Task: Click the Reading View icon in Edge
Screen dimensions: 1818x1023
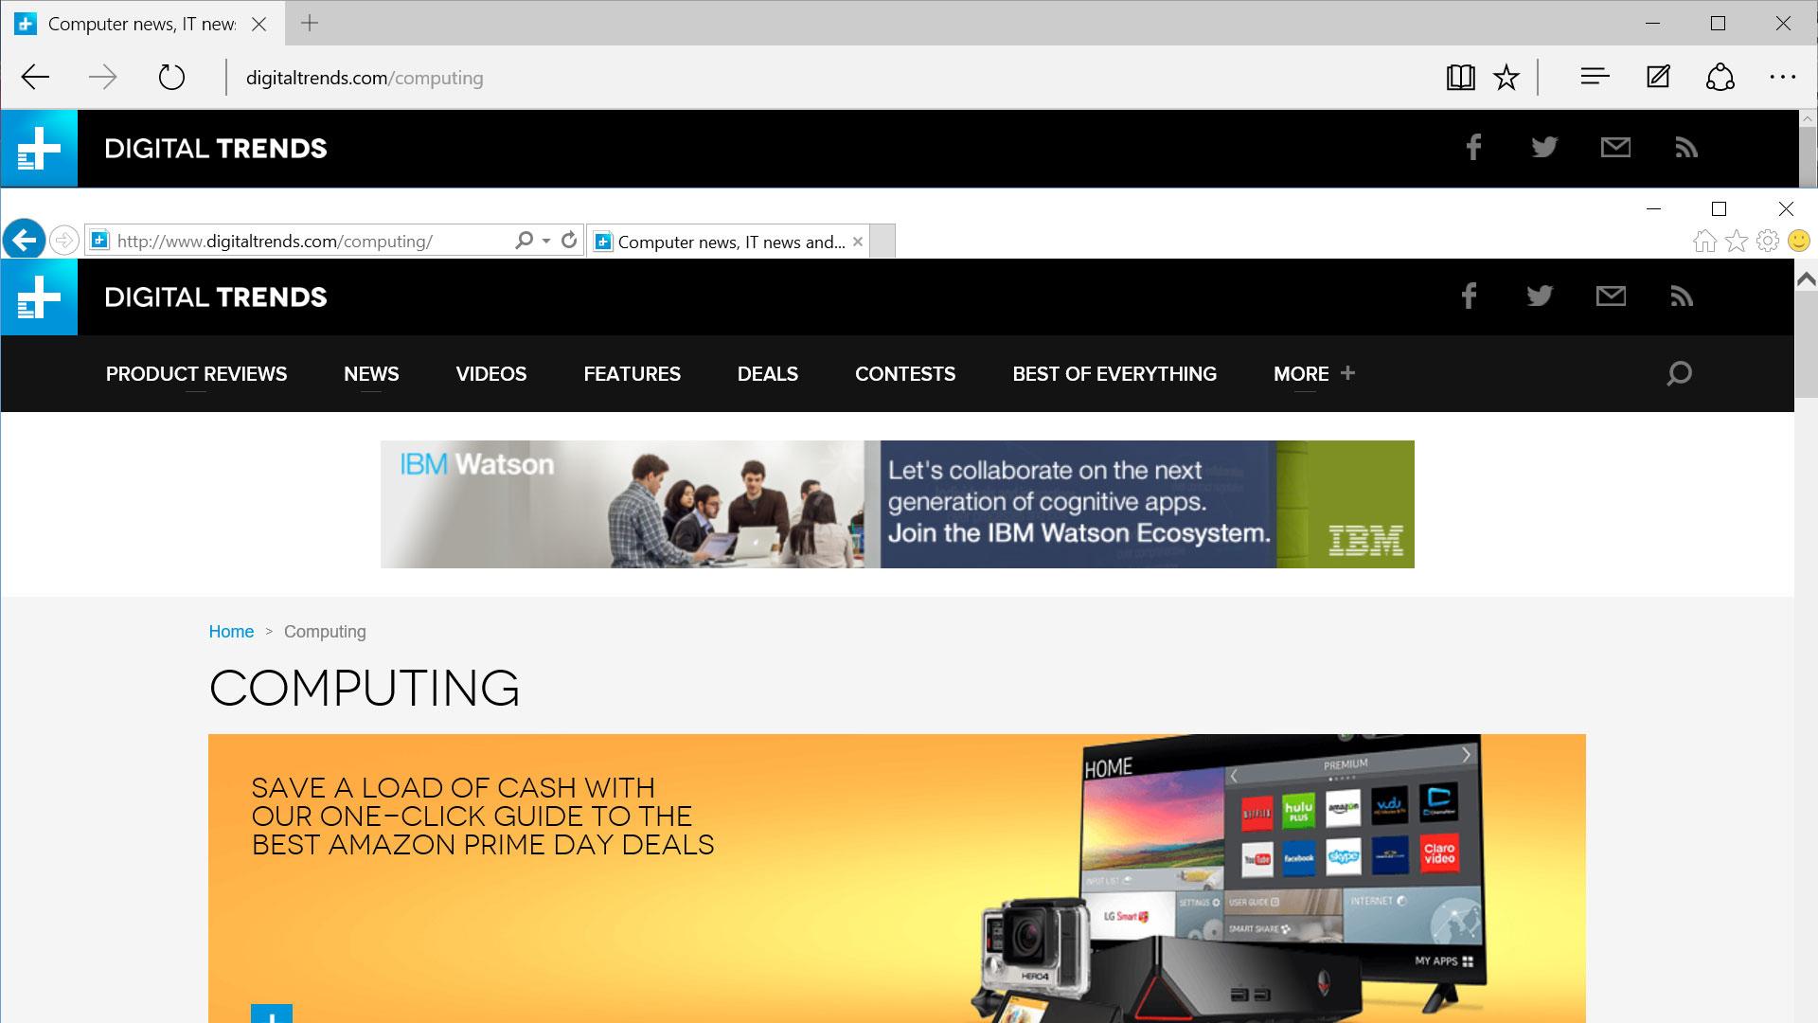Action: pyautogui.click(x=1460, y=78)
